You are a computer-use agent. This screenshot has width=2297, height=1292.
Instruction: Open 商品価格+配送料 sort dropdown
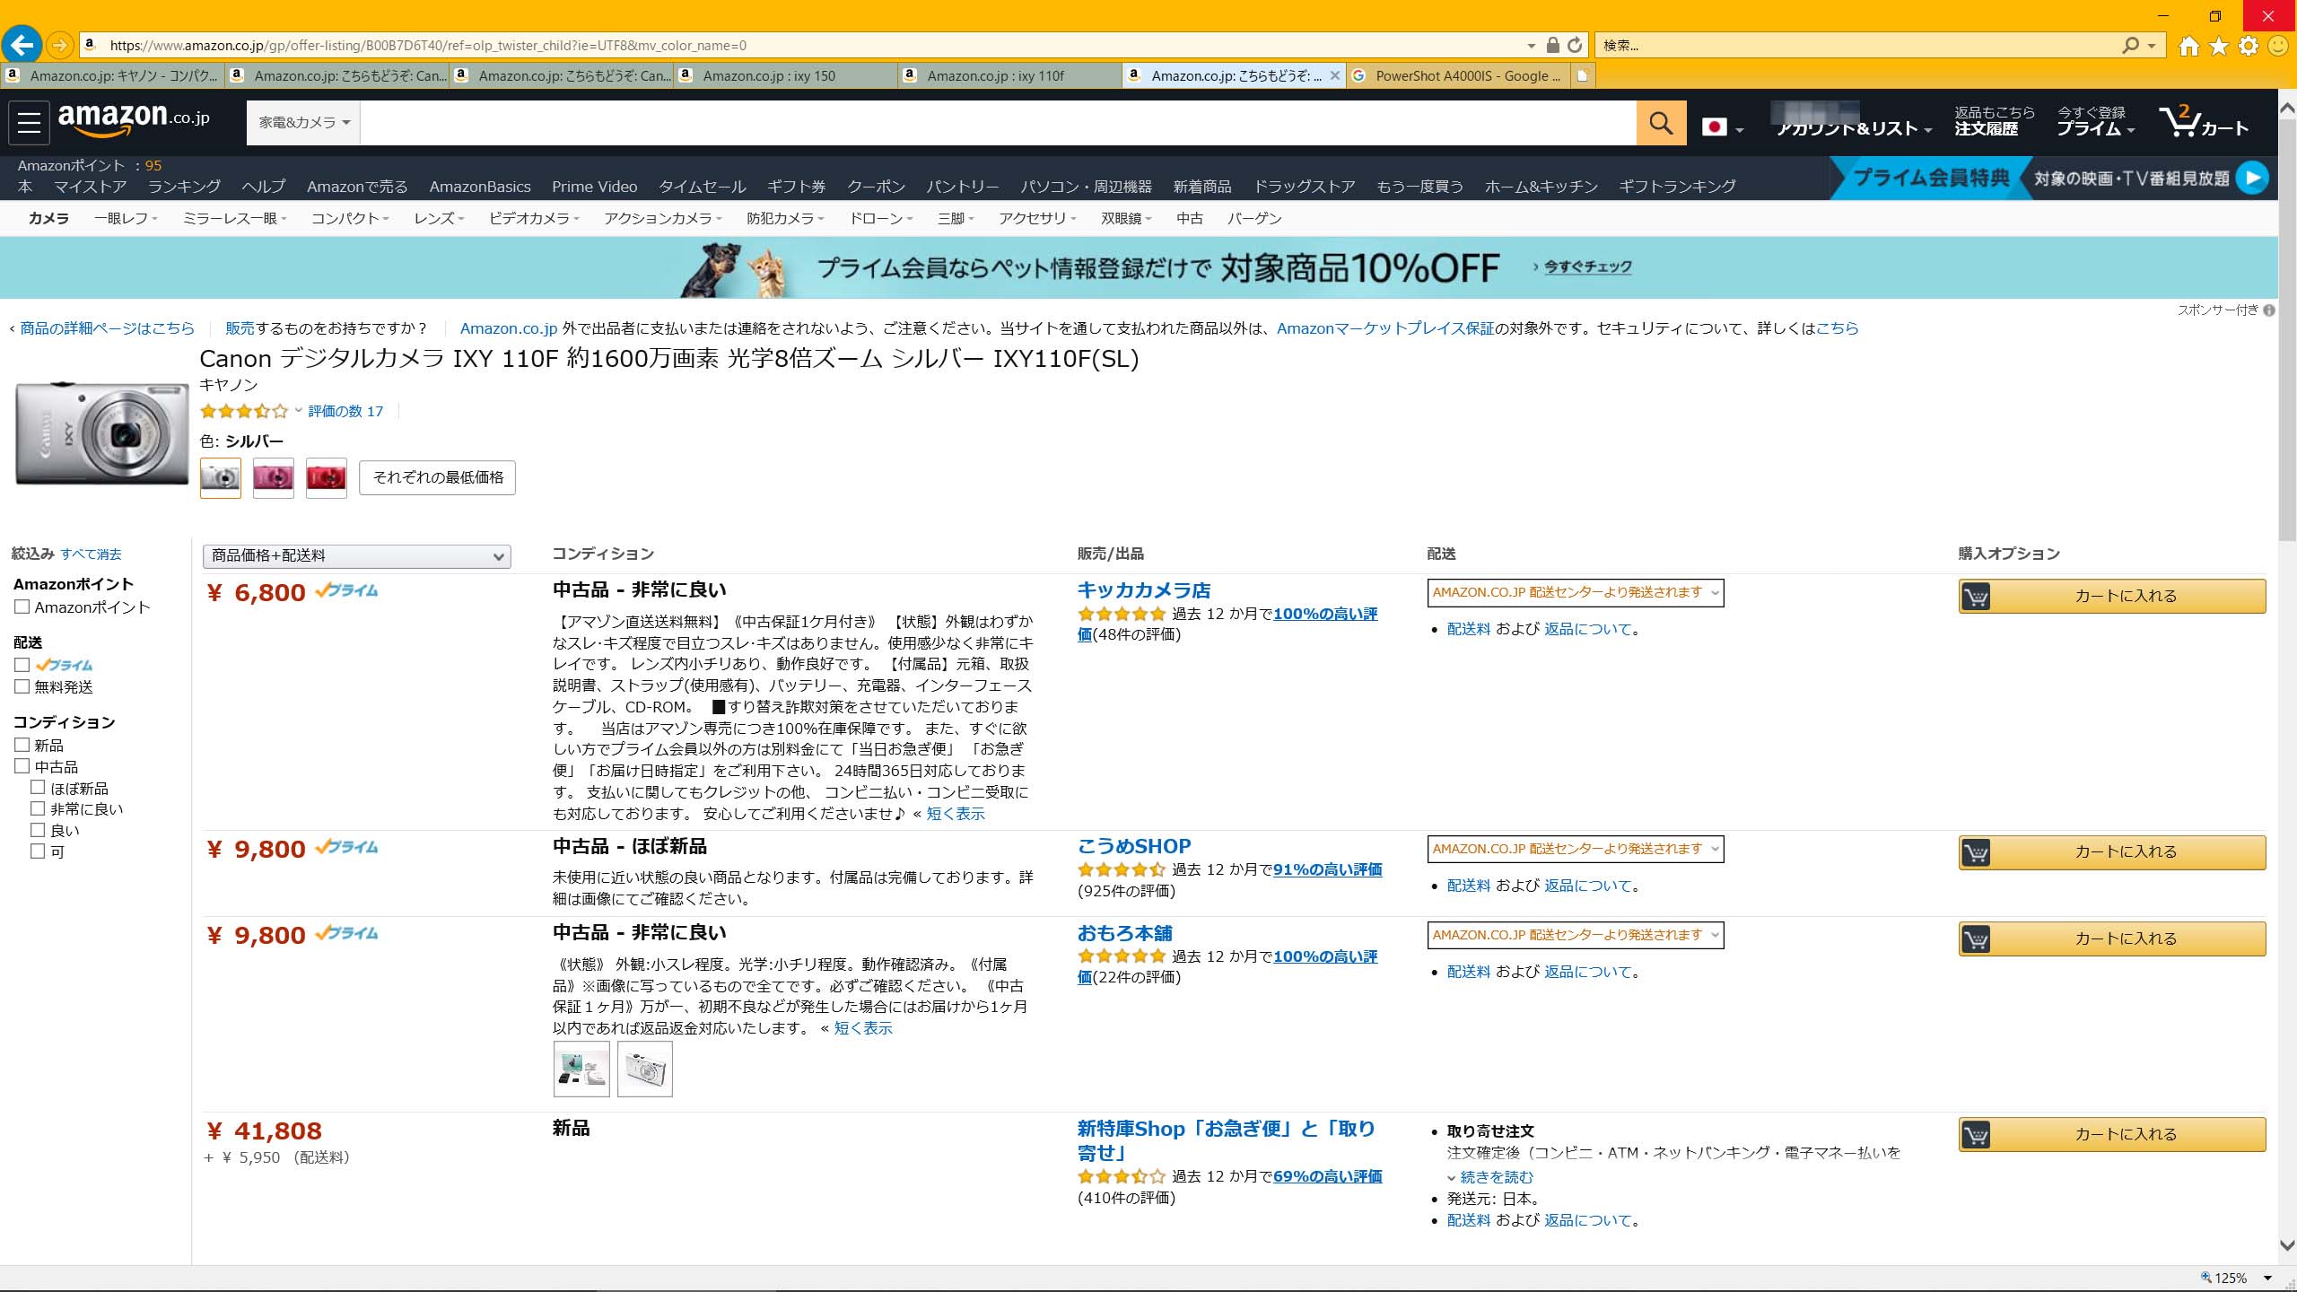(x=356, y=556)
